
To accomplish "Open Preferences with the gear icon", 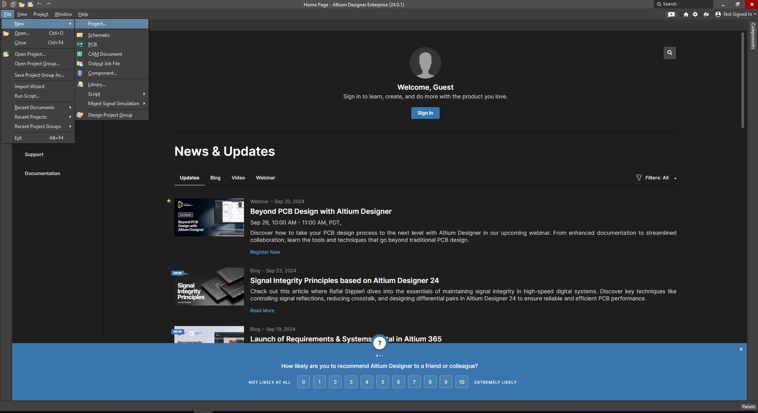I will 695,14.
